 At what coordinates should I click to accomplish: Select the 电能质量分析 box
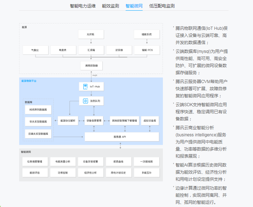63,162
